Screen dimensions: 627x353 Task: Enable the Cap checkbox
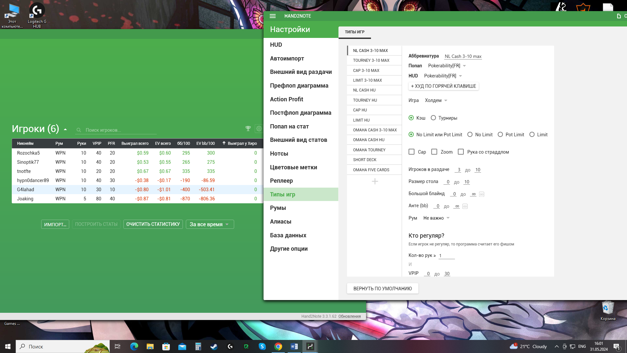tap(411, 152)
